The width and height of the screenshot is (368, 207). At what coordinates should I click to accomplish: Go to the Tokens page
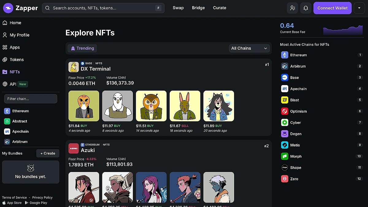(x=17, y=60)
